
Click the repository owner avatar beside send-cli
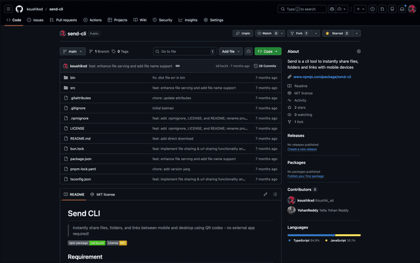(63, 33)
